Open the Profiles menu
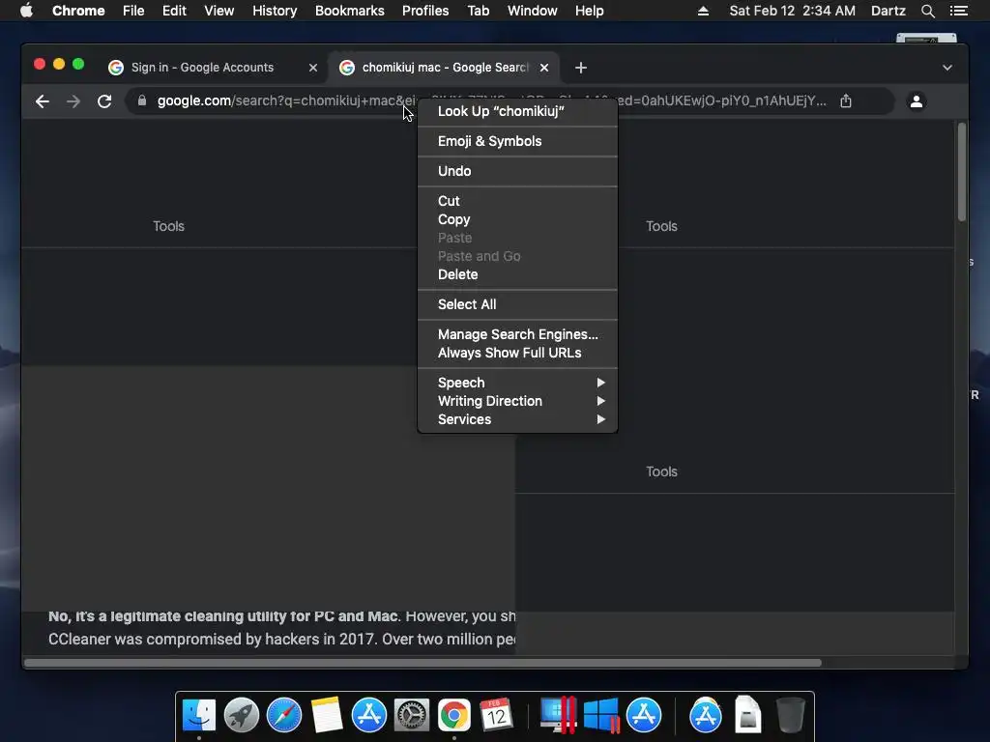This screenshot has width=990, height=742. point(425,11)
